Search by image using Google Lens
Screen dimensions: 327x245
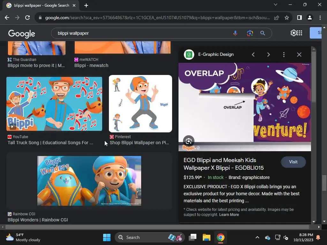250,33
